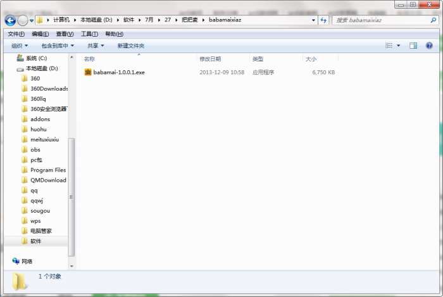443x297 pixels.
Task: Open the 360Downloads folder in sidebar
Action: click(x=45, y=89)
